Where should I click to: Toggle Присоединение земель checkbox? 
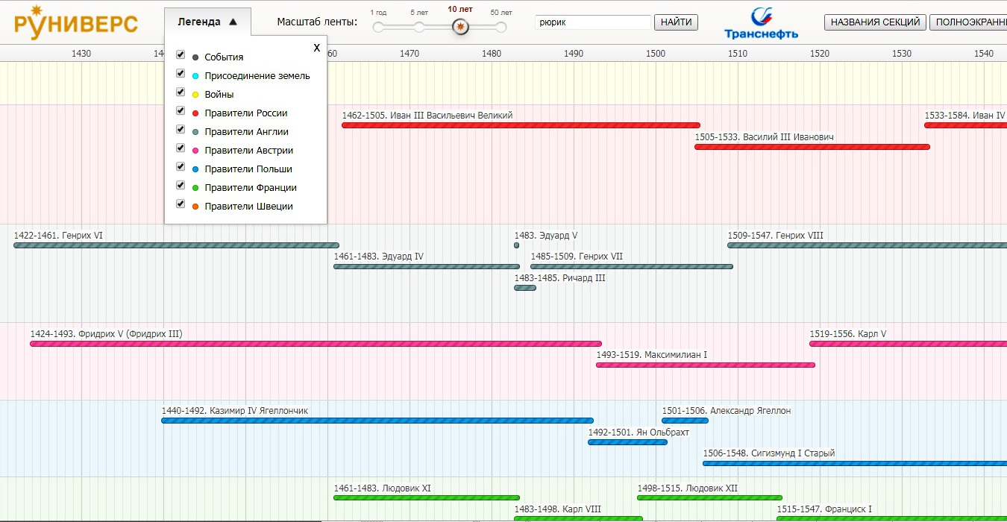[181, 74]
